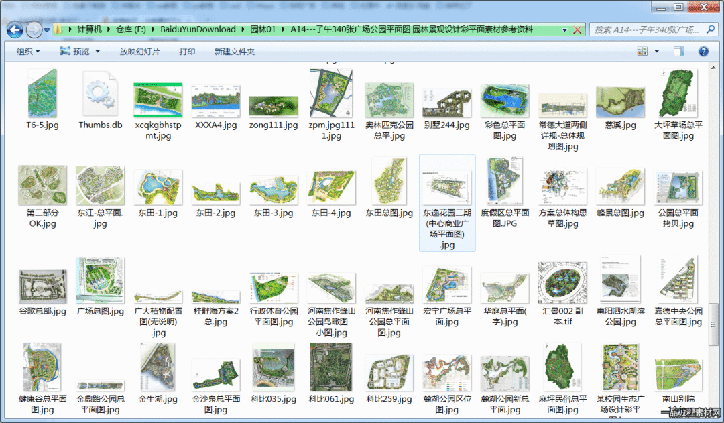Open Help with the question mark icon
Viewport: 724px width, 423px height.
(x=703, y=51)
